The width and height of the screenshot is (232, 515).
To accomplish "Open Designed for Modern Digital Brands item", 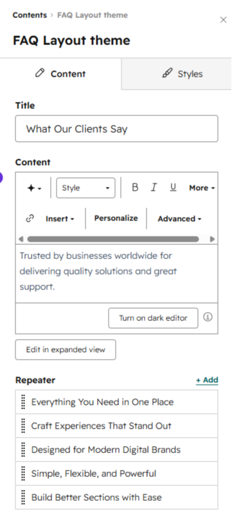I will tap(117, 450).
